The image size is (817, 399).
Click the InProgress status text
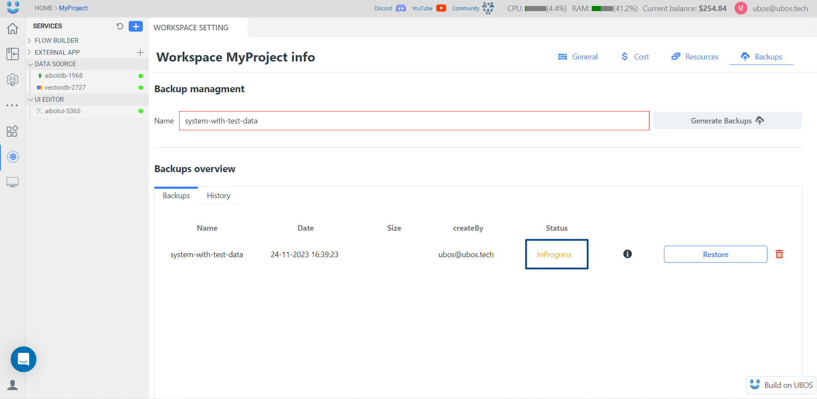pyautogui.click(x=554, y=255)
